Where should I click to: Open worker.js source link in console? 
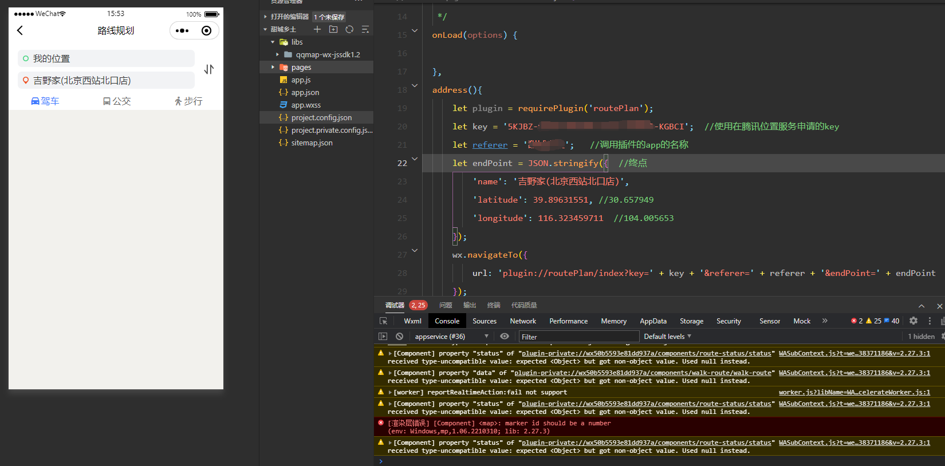(854, 393)
